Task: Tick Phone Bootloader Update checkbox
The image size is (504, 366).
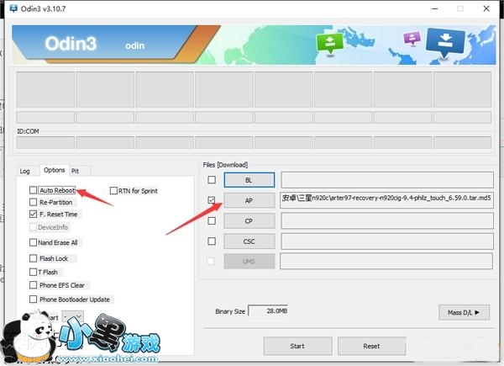Action: 33,300
